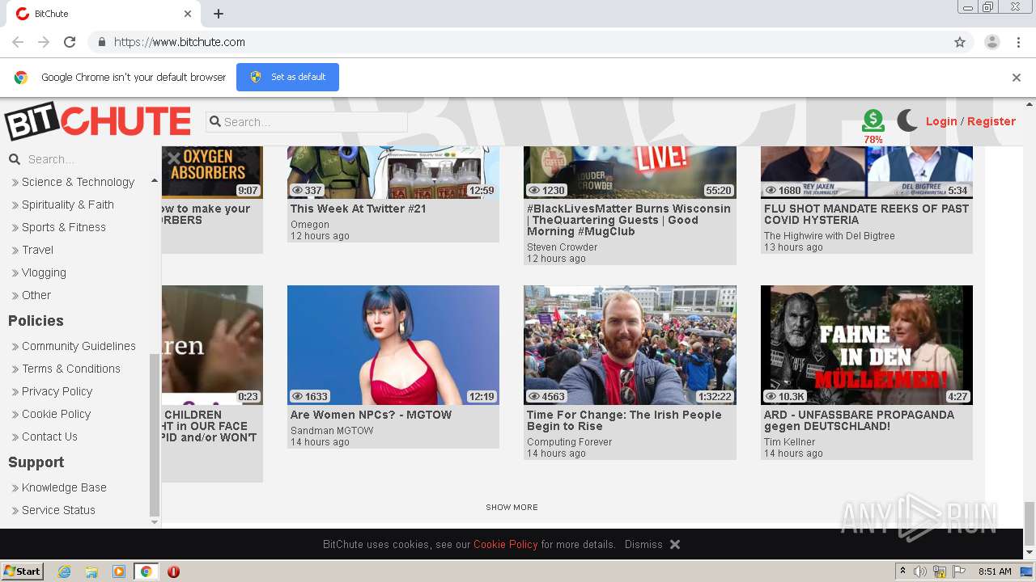Open a new browser tab
Viewport: 1036px width, 582px height.
pos(219,14)
